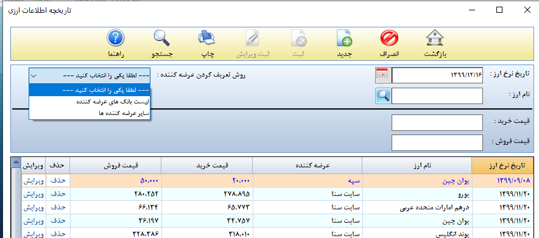
Task: Click the چاپ (Print) printer icon
Action: 207,38
